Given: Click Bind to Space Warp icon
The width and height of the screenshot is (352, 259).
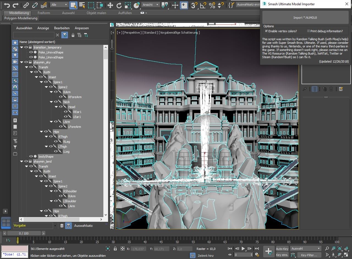Looking at the screenshot, I should (x=43, y=5).
